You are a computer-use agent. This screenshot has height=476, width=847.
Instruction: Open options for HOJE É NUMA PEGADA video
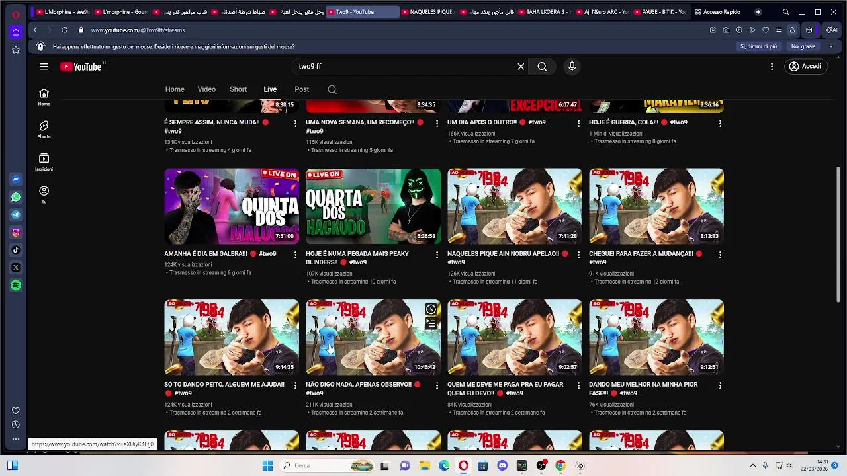coord(437,255)
